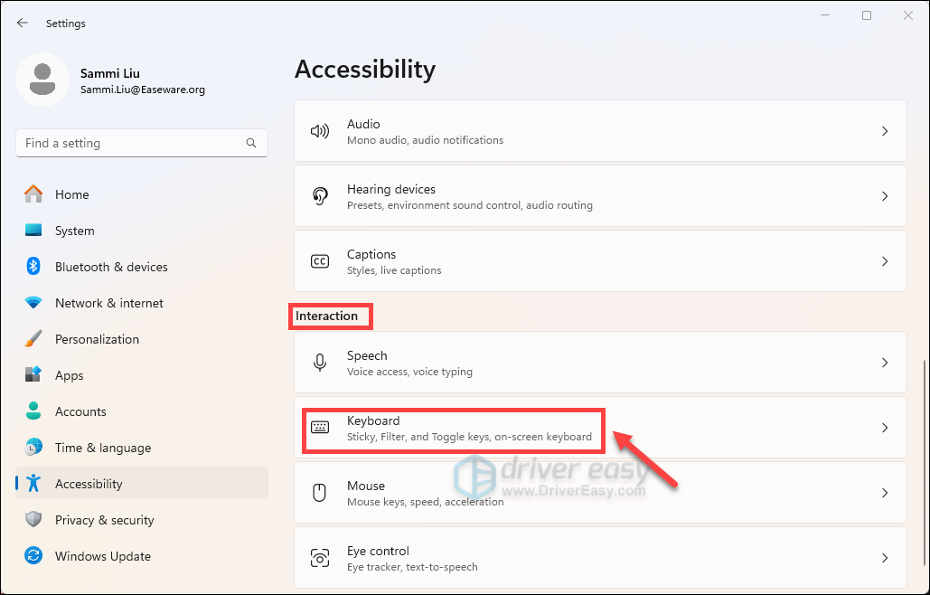Viewport: 930px width, 595px height.
Task: Open Network & internet settings
Action: tap(108, 303)
